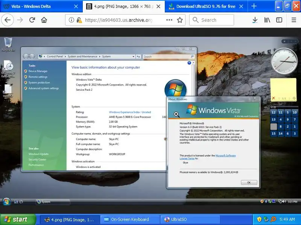This screenshot has height=225, width=301.
Task: Open Device Manager in Tasks pane
Action: (38, 71)
